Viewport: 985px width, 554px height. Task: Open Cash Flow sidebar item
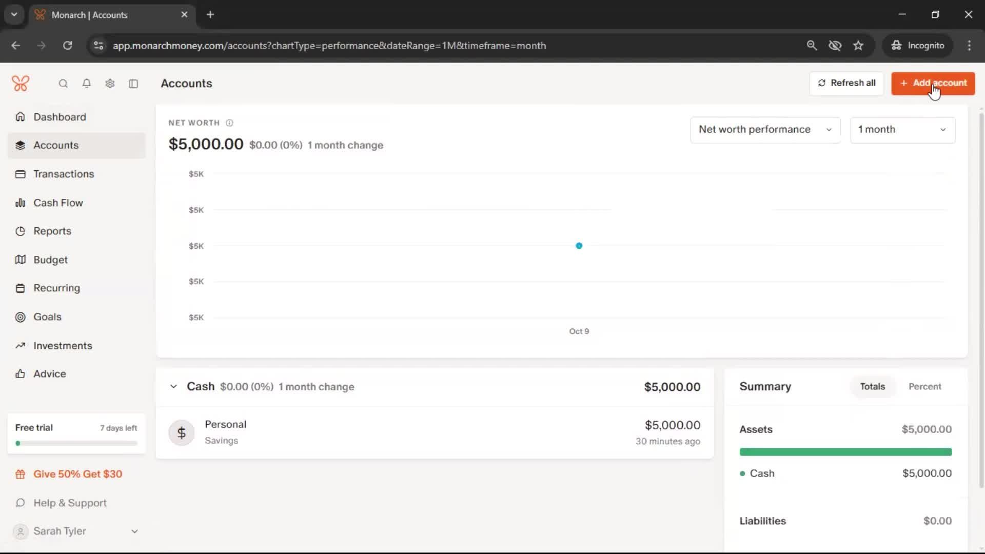tap(58, 203)
